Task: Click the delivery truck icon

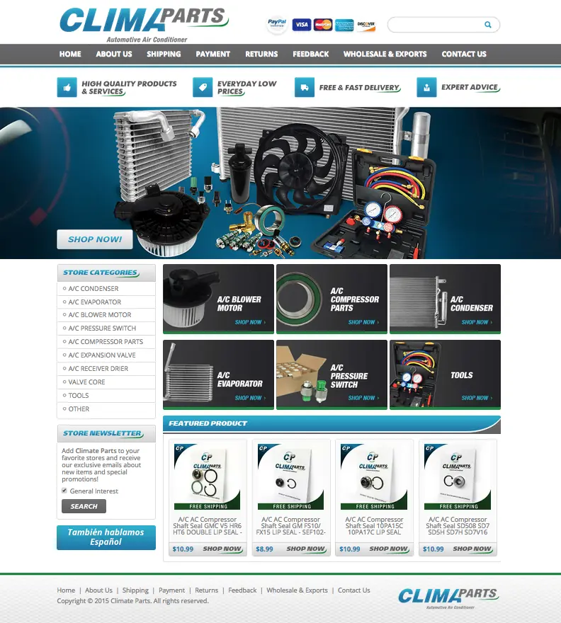Action: click(x=305, y=87)
